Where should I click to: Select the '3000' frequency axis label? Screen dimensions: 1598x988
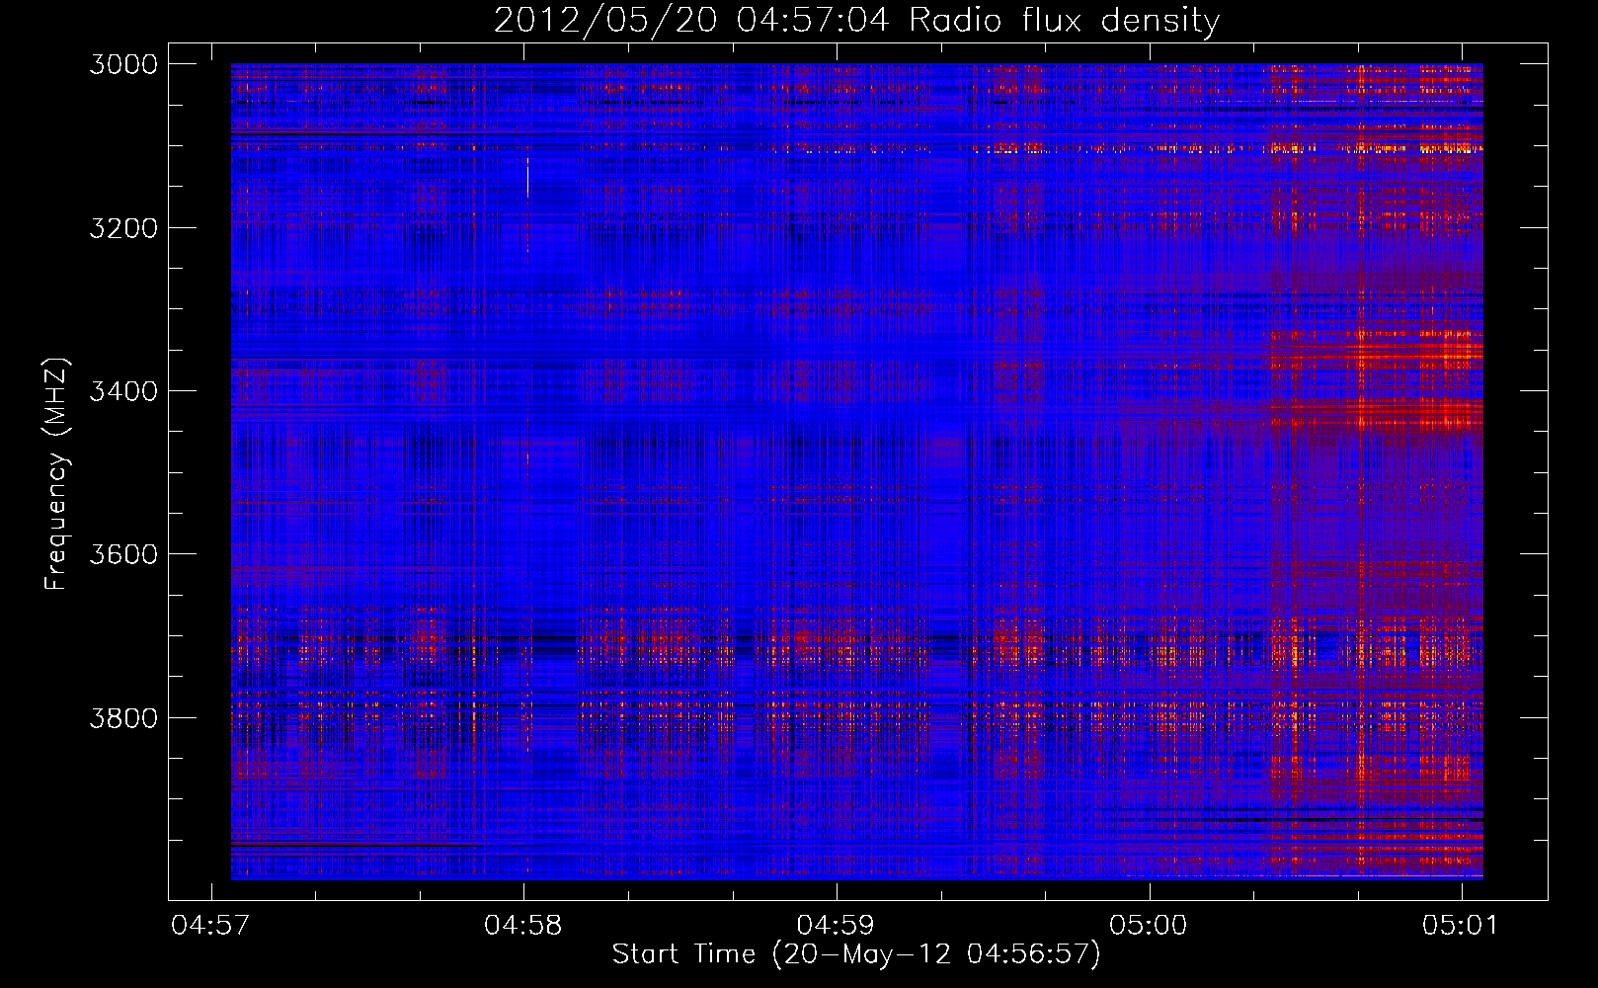[123, 64]
